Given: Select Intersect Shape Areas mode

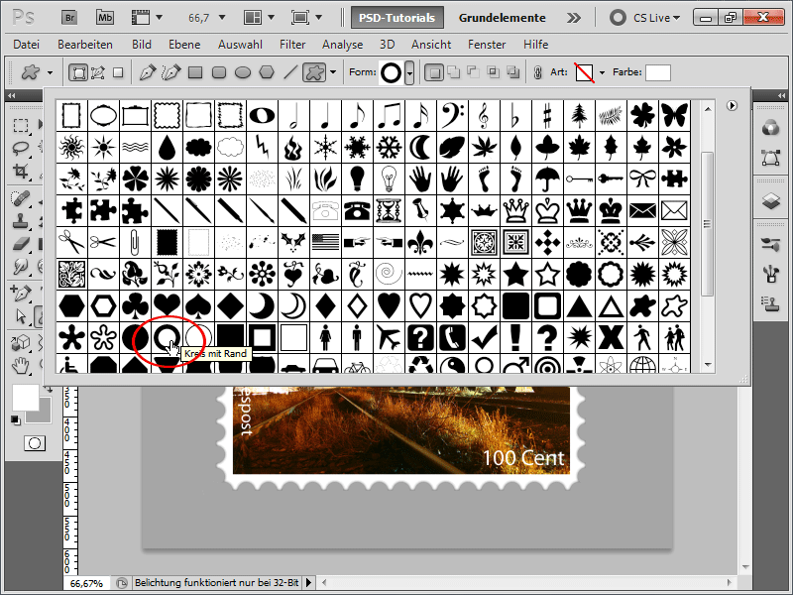Looking at the screenshot, I should (493, 72).
